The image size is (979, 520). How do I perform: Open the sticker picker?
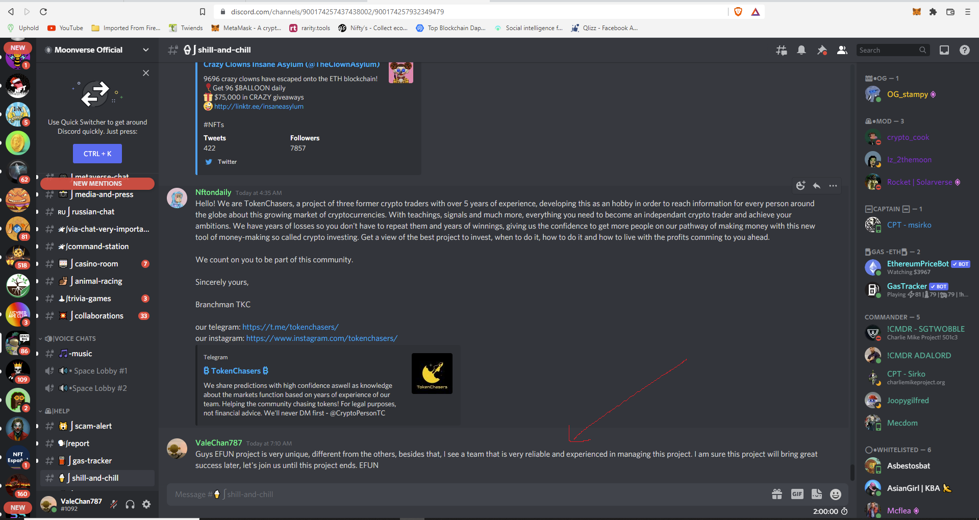click(x=817, y=494)
